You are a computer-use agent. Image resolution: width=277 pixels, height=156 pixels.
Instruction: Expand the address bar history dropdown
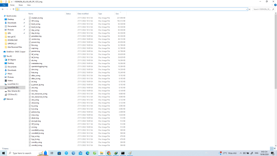pyautogui.click(x=246, y=9)
